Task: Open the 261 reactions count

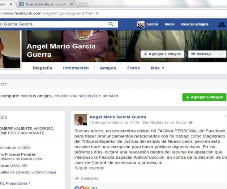Action: pyautogui.click(x=94, y=188)
